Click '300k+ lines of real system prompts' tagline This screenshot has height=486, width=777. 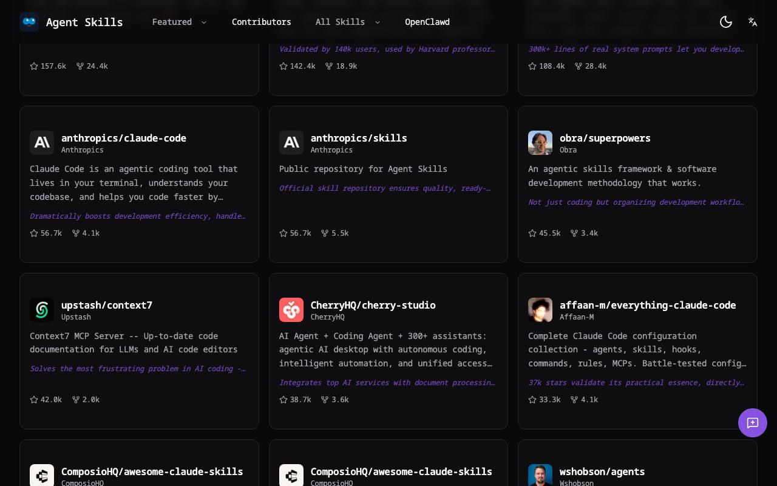(x=636, y=49)
